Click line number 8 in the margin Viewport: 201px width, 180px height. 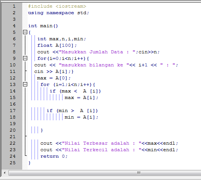(x=14, y=52)
